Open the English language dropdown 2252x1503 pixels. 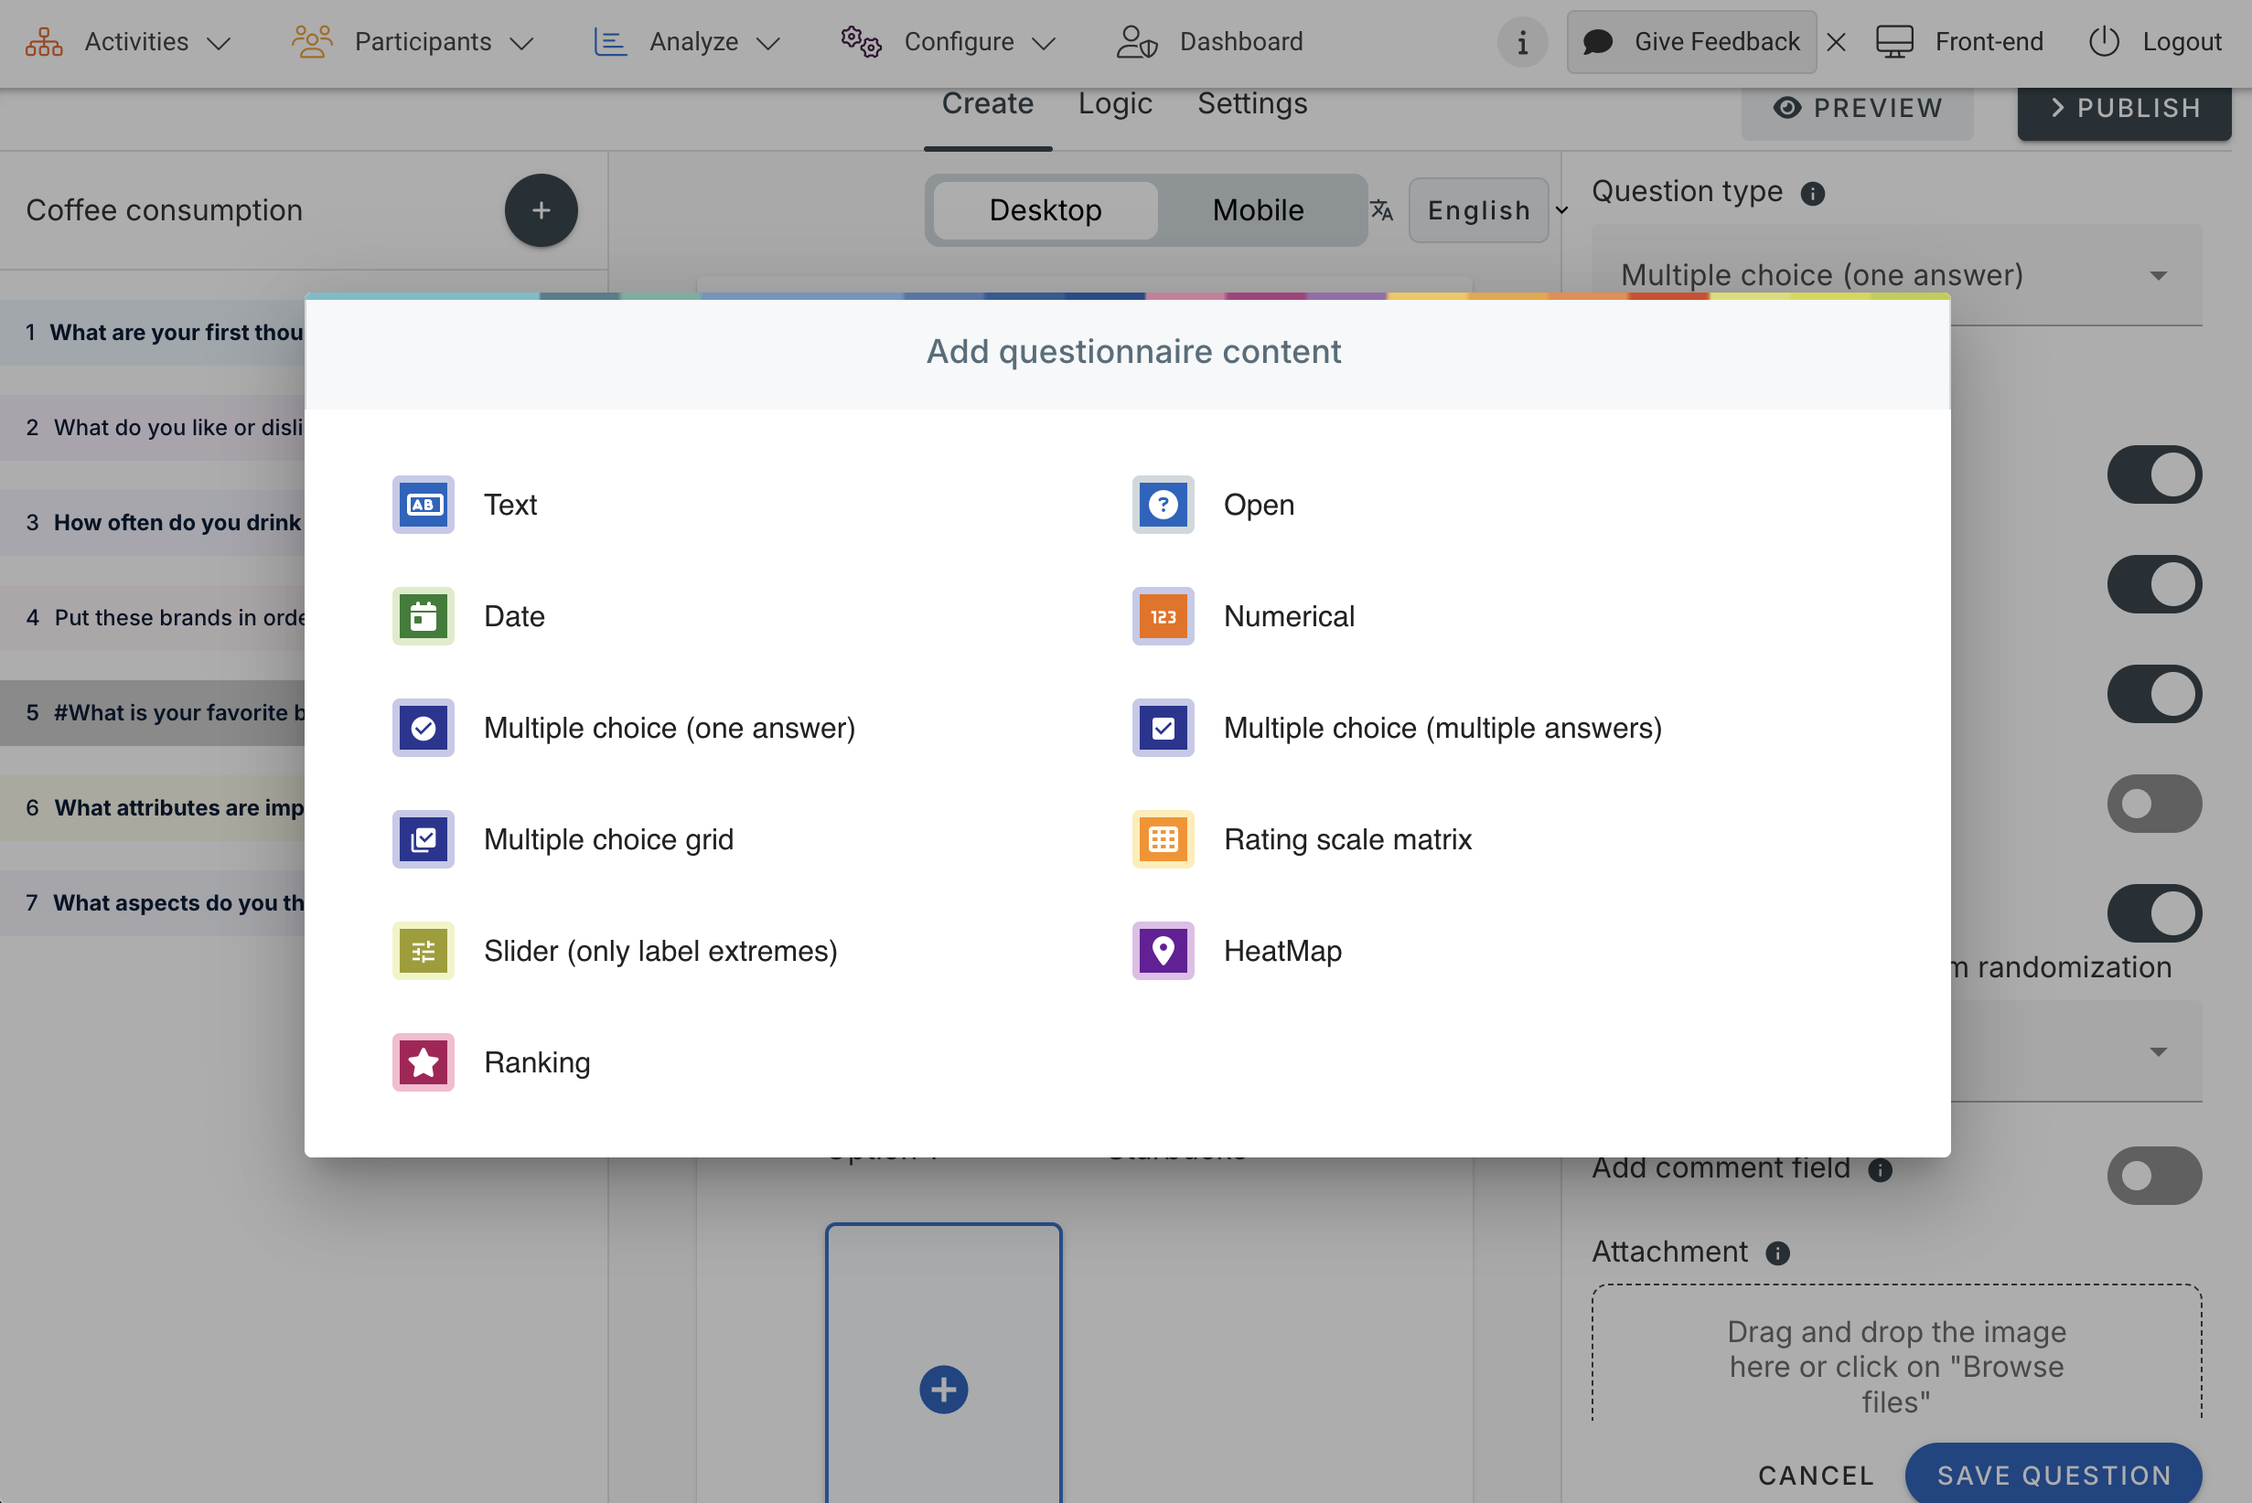tap(1479, 210)
